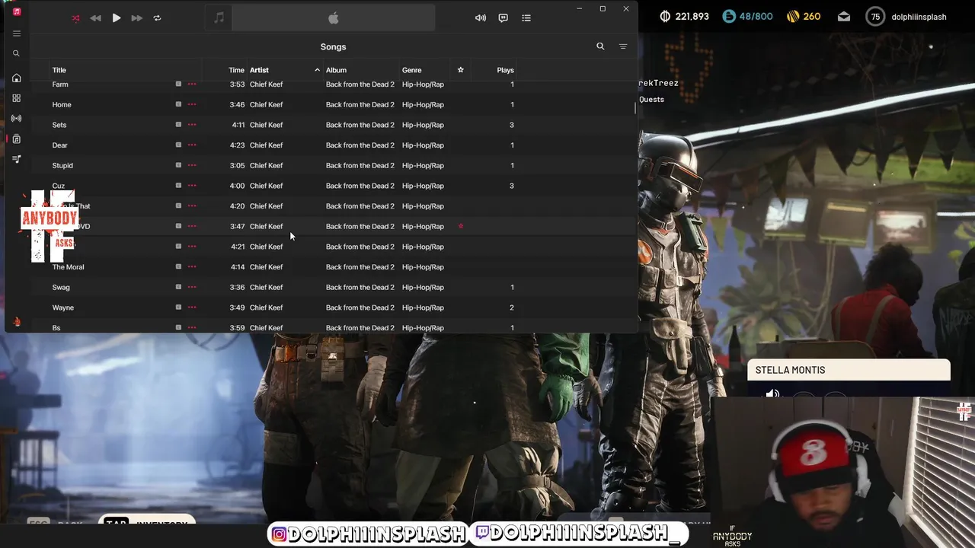Click Back from the Dead 2 in Wayne row

[360, 307]
